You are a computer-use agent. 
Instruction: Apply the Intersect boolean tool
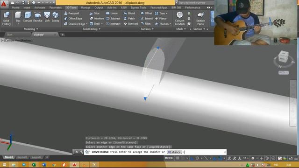point(113,24)
